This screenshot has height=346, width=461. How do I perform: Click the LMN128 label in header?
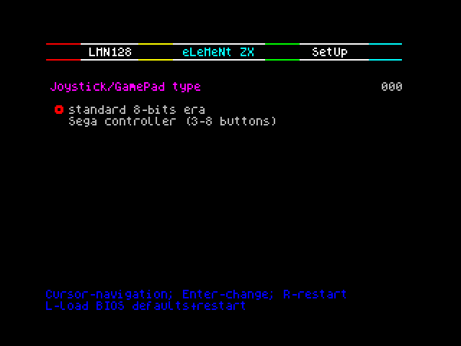point(110,52)
